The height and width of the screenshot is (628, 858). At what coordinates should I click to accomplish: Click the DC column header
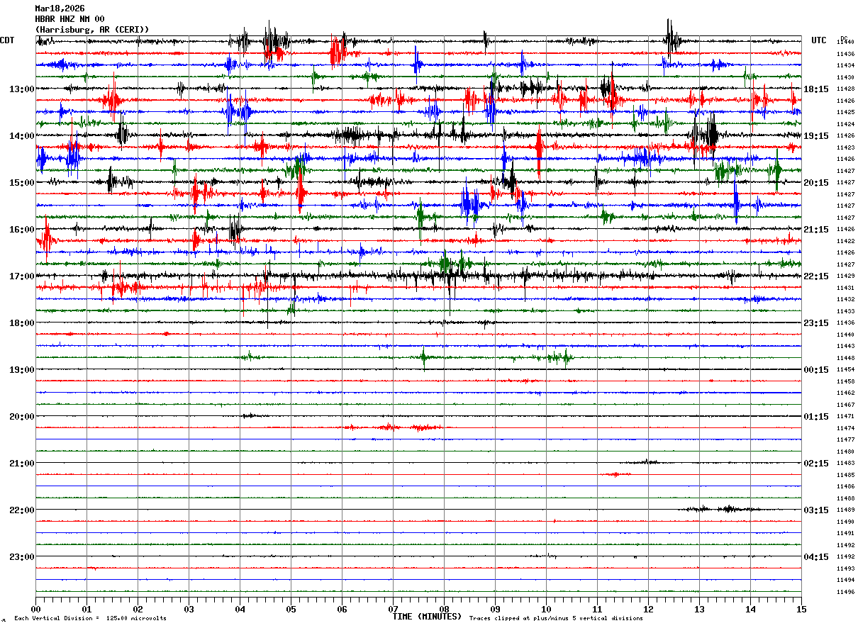tap(844, 38)
